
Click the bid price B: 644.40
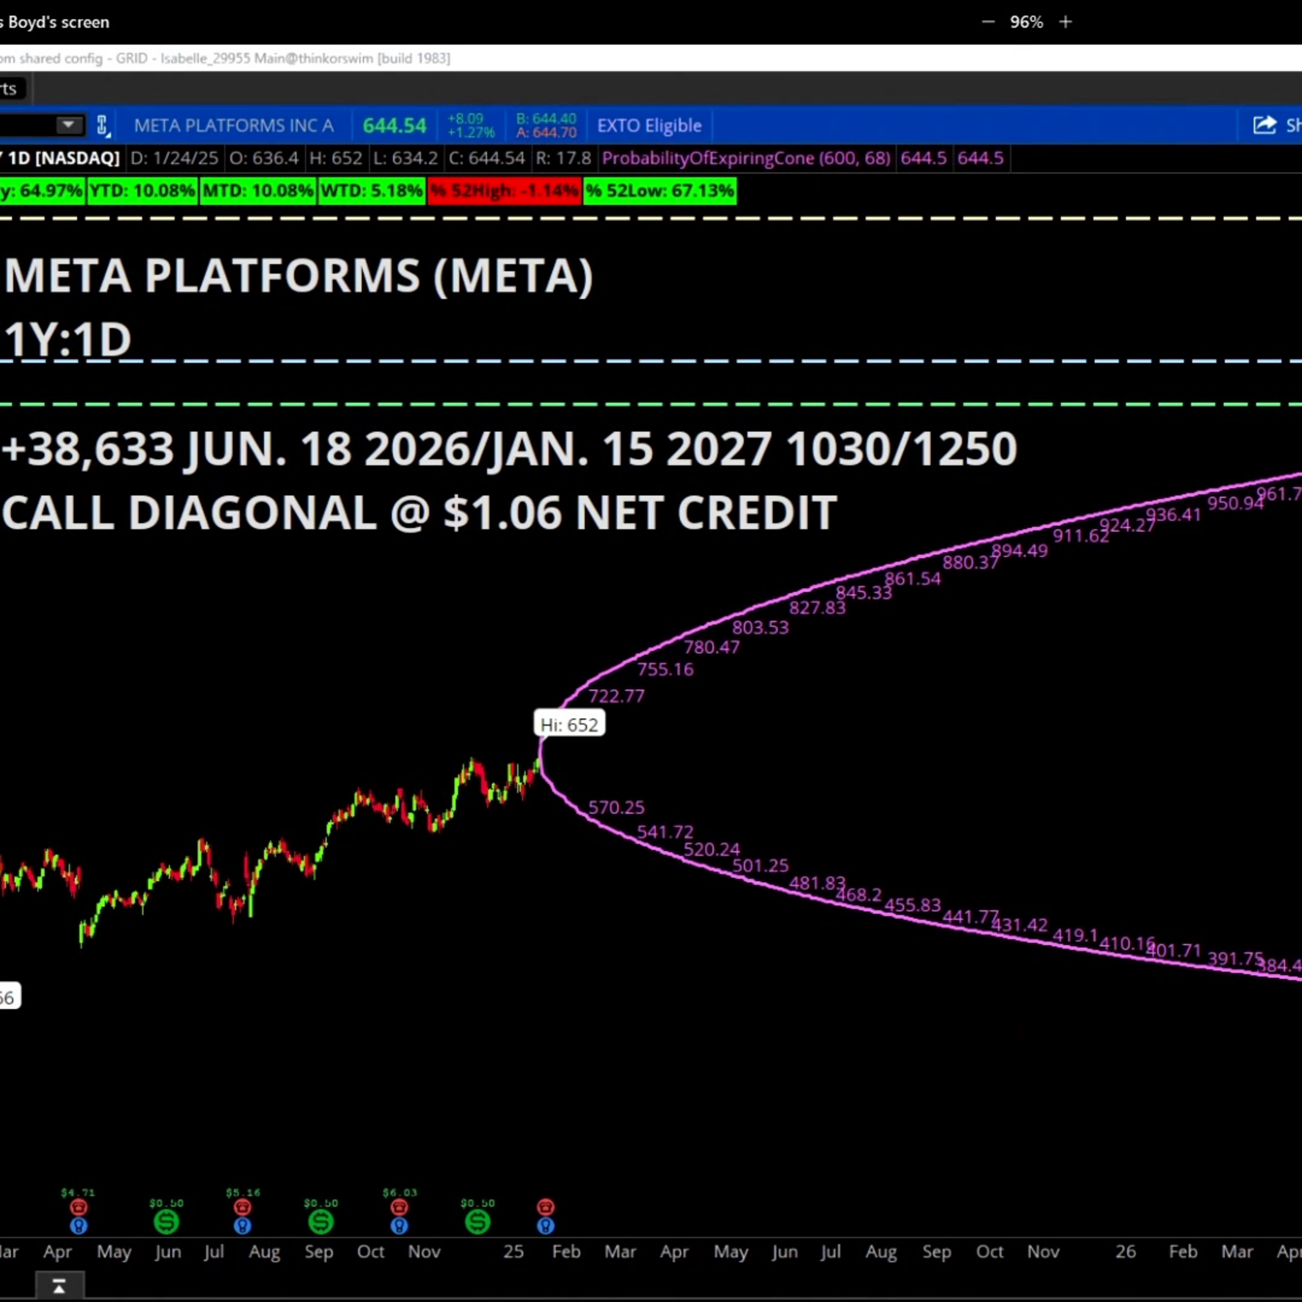pyautogui.click(x=546, y=118)
